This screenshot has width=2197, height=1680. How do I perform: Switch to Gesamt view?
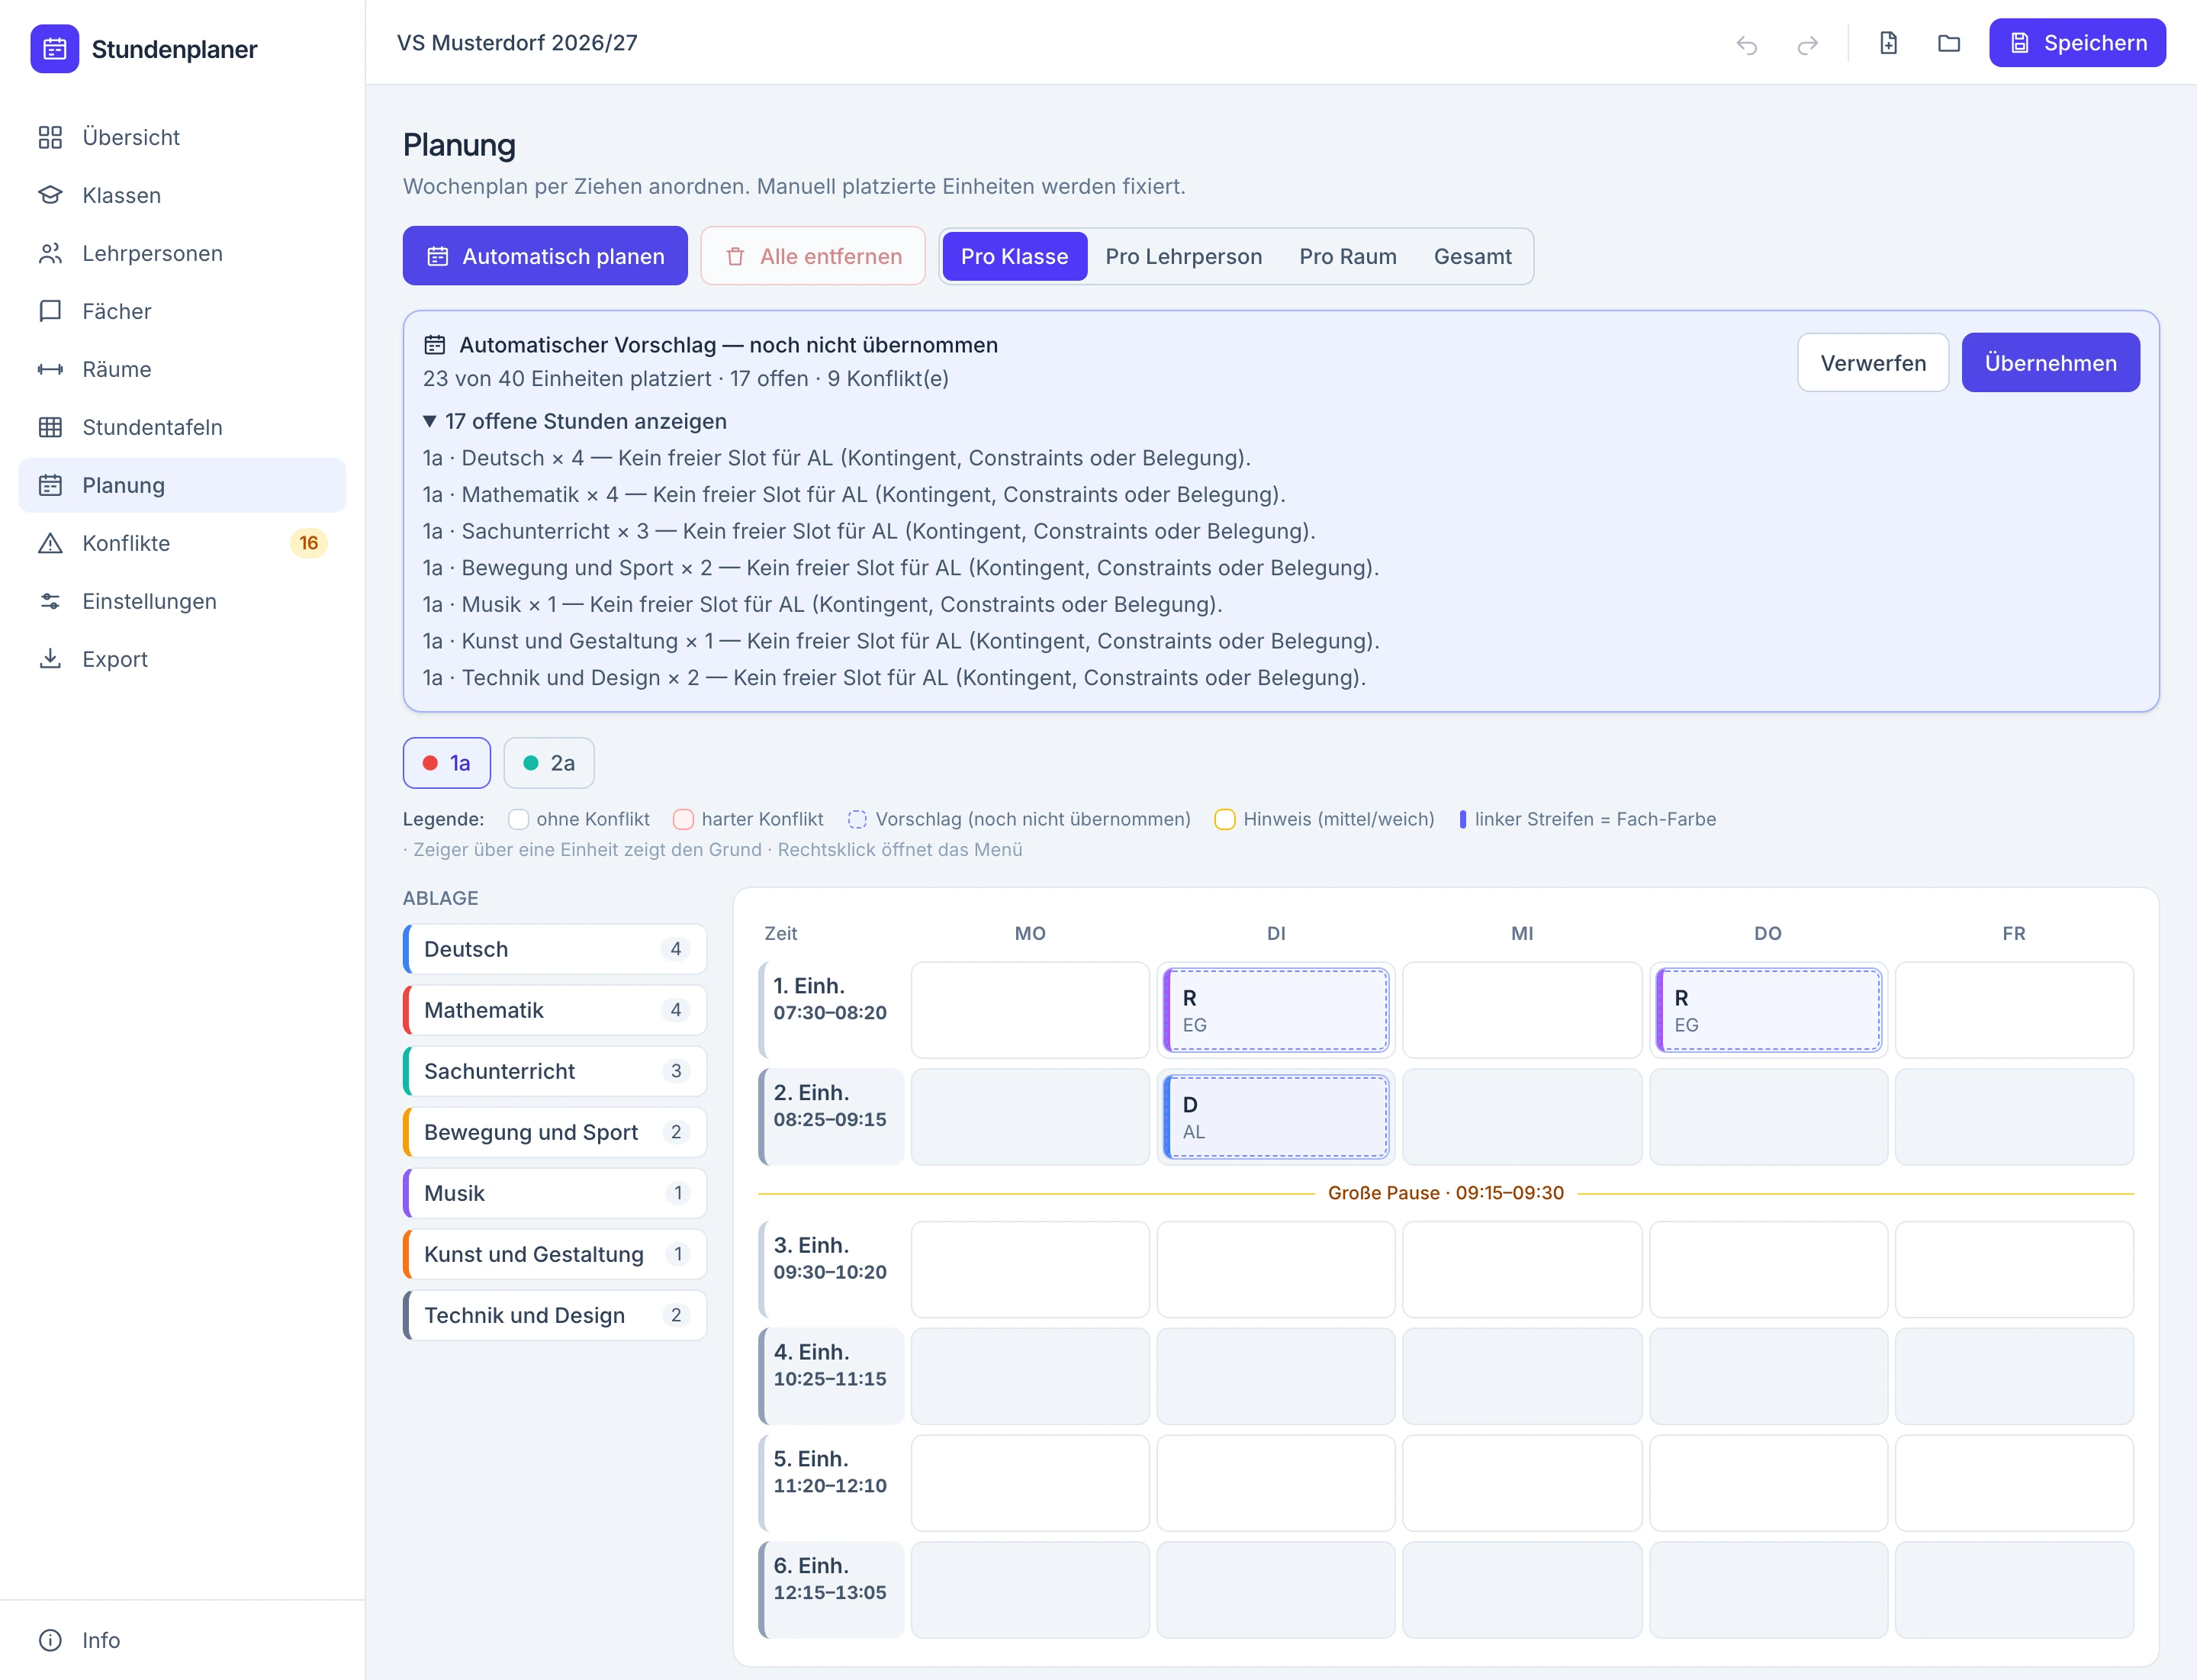click(x=1472, y=257)
